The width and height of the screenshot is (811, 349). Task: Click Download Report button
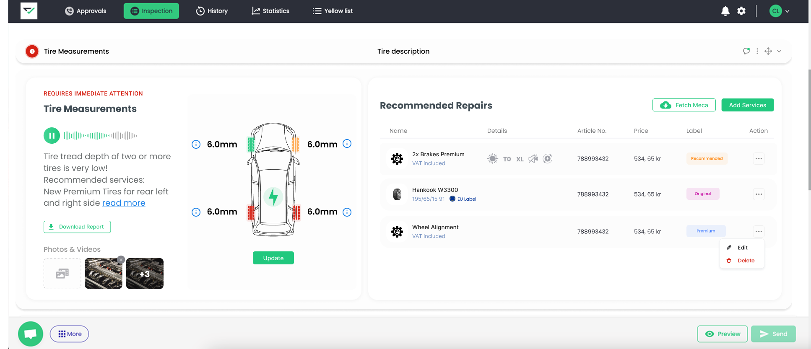tap(77, 227)
